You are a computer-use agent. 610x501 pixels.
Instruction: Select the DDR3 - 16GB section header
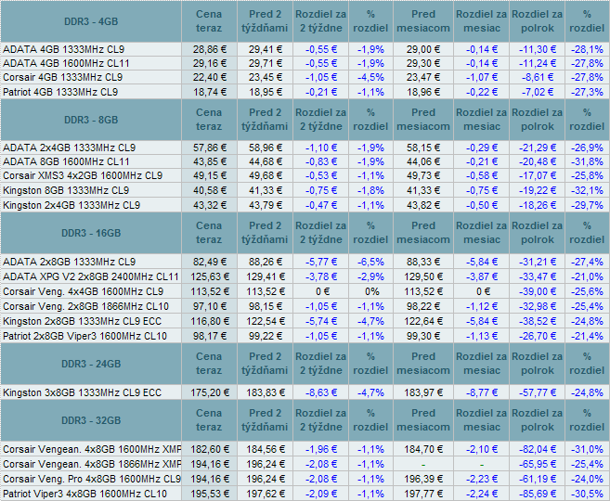pyautogui.click(x=91, y=233)
